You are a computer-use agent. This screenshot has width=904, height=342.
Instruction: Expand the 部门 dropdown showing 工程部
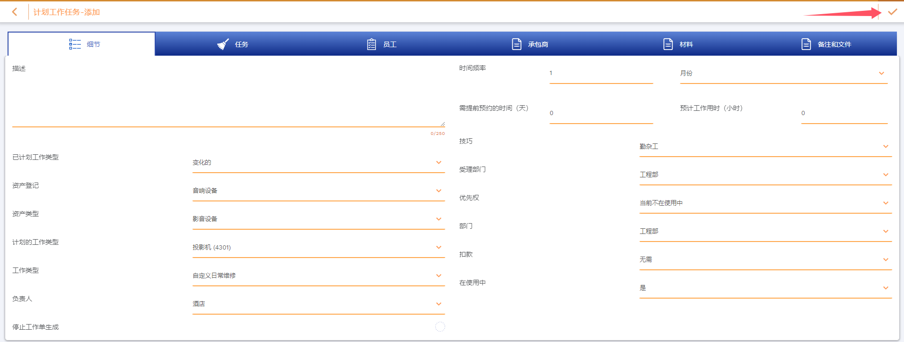765,232
